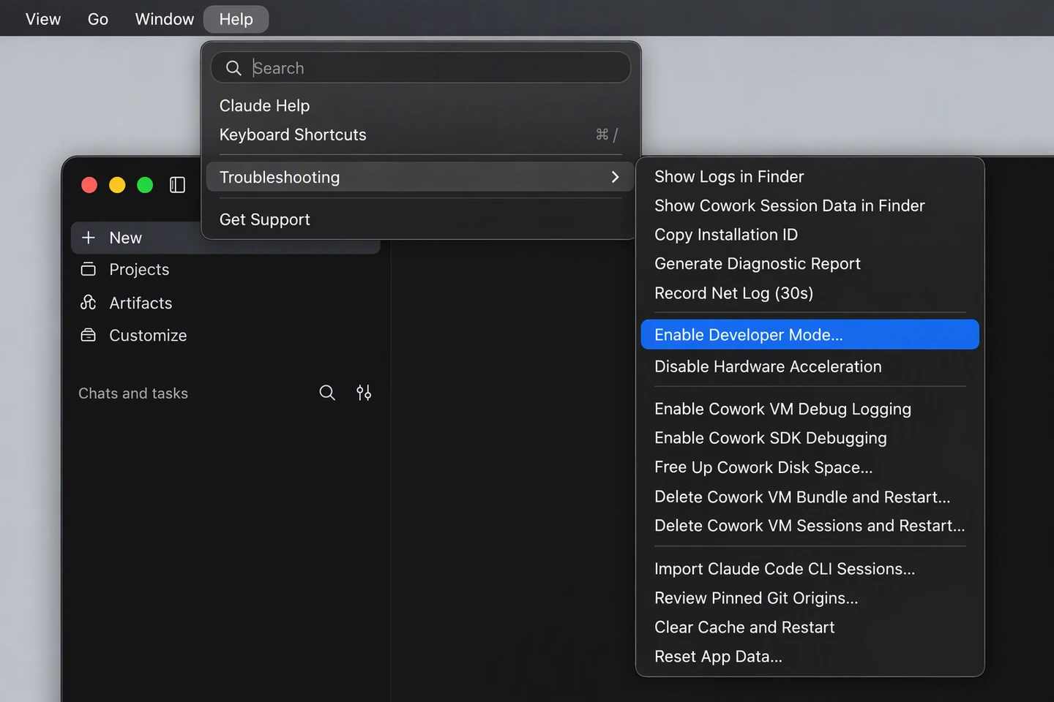Choose Generate Diagnostic Report
This screenshot has width=1054, height=702.
point(810,264)
